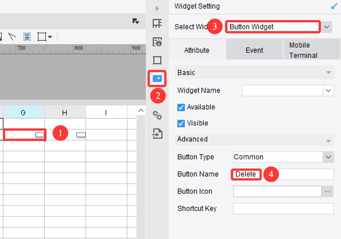Collapse the Basic section

point(328,73)
